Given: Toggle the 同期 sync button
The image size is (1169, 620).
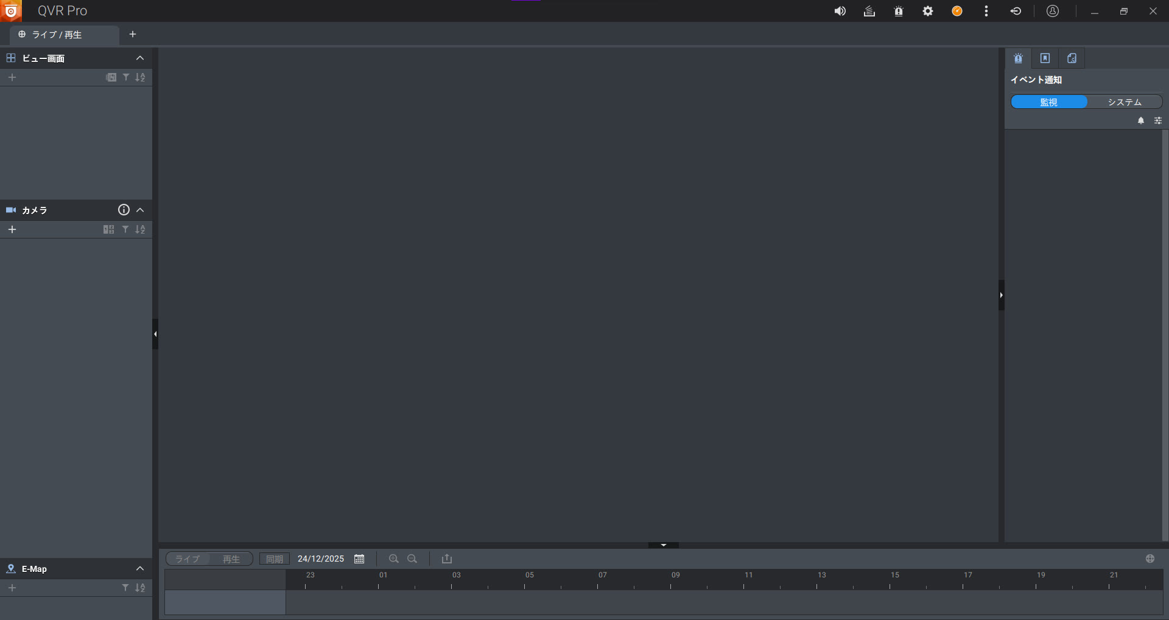Looking at the screenshot, I should [274, 559].
